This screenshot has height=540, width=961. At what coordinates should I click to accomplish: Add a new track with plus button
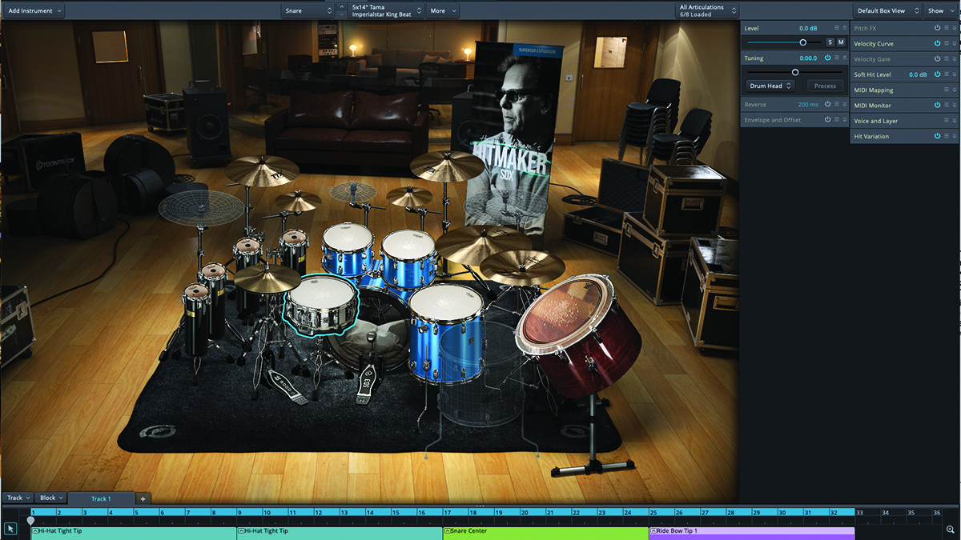tap(143, 498)
